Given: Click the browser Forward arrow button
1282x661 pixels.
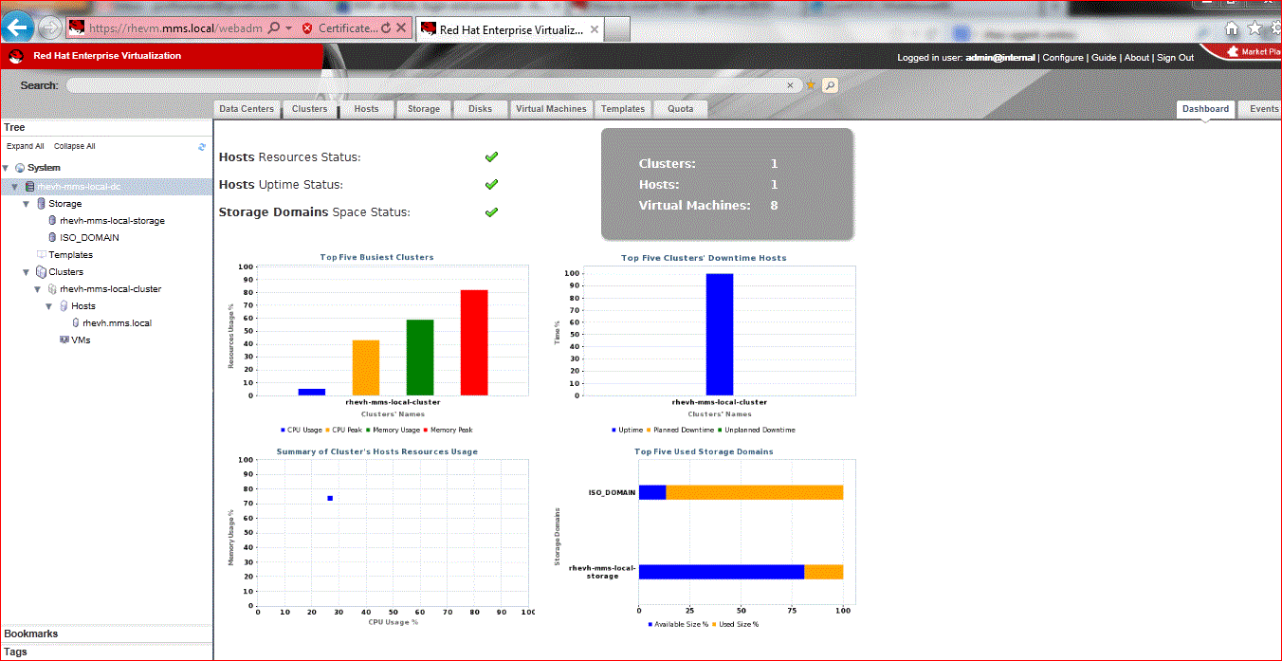Looking at the screenshot, I should 50,28.
